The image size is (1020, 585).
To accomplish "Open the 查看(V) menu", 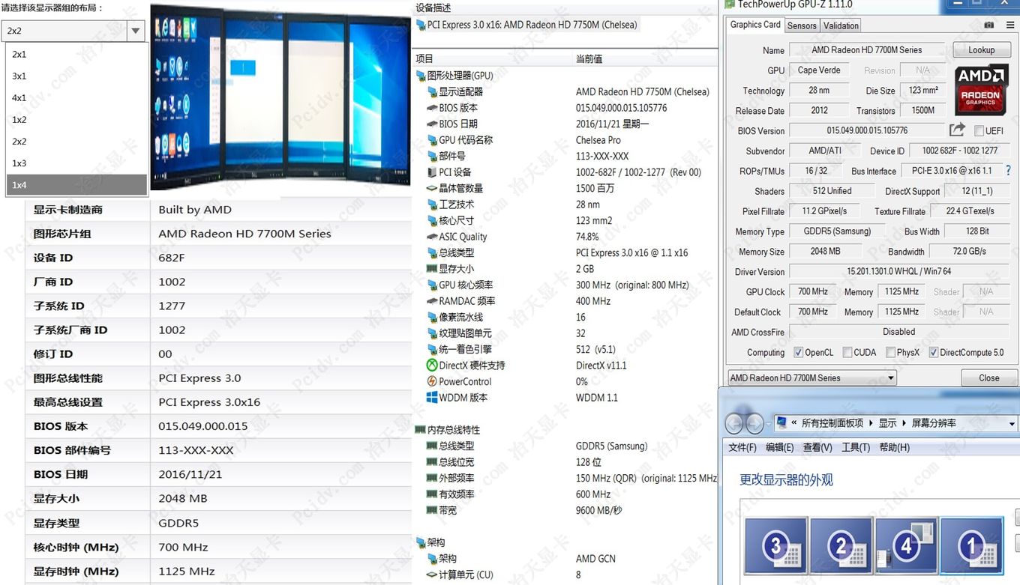I will pos(817,447).
